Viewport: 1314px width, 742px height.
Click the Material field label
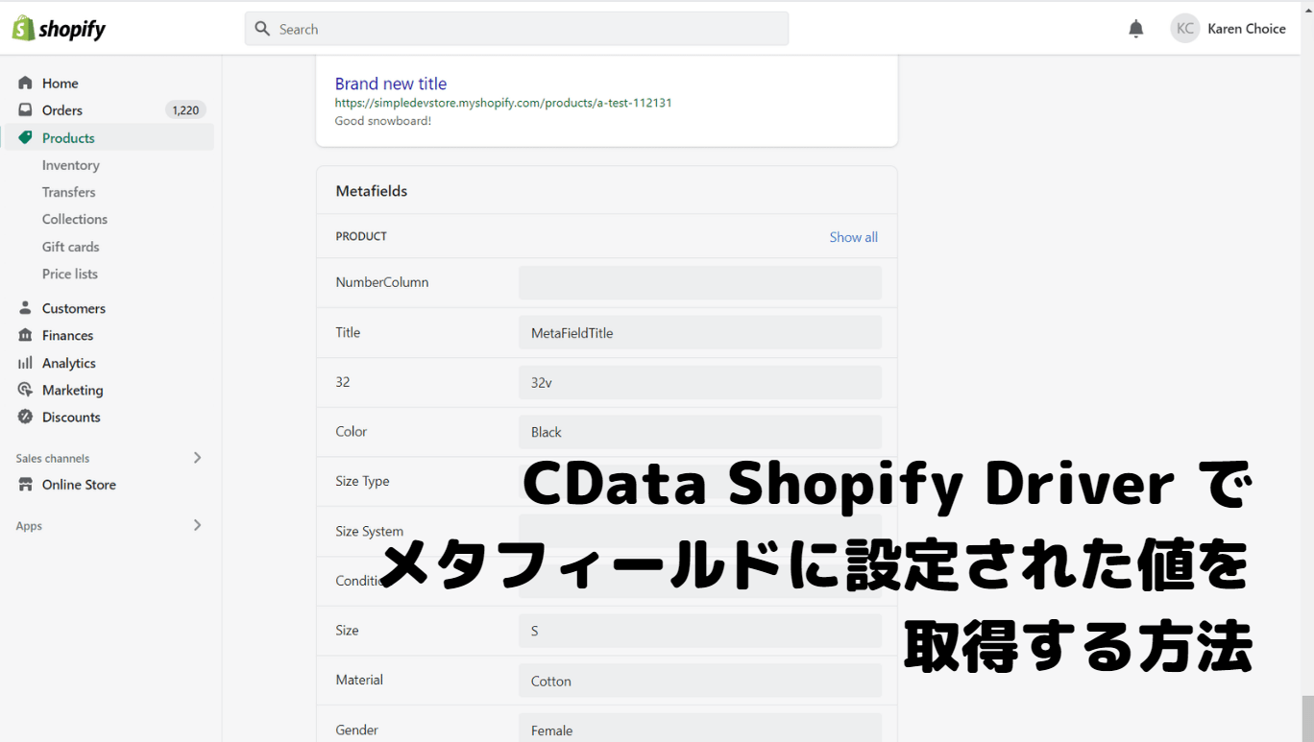pos(359,680)
